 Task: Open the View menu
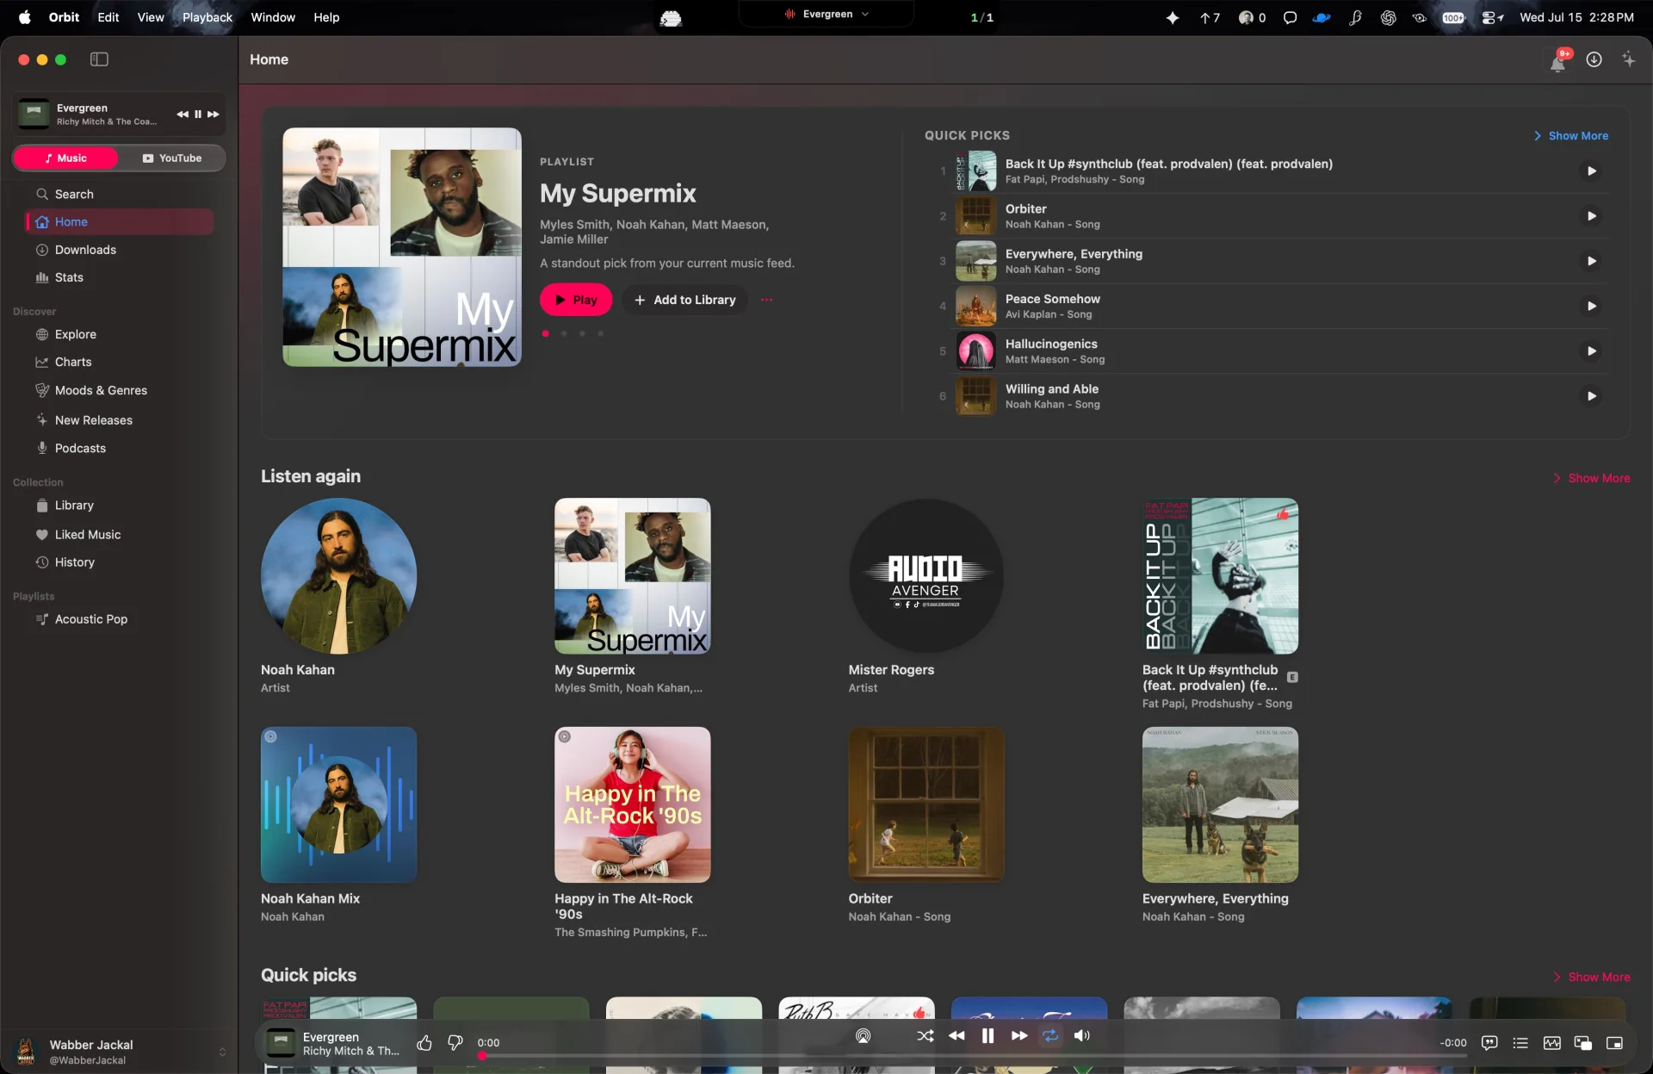point(151,17)
